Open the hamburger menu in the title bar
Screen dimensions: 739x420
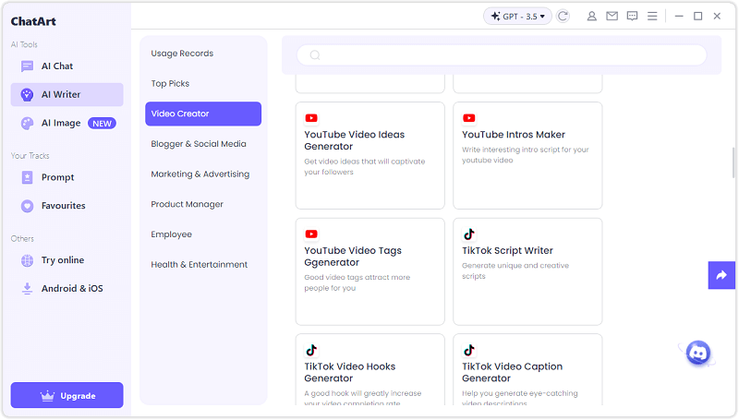point(652,16)
